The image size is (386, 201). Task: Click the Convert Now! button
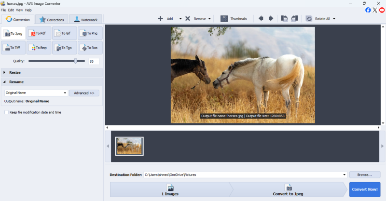pos(365,189)
